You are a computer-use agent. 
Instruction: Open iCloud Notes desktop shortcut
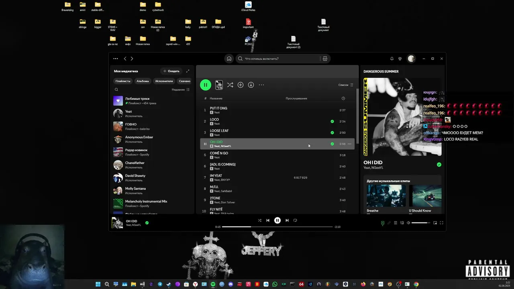248,6
